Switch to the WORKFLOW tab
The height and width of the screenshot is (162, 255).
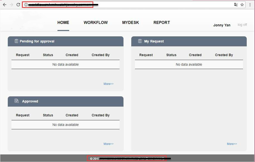tap(95, 23)
